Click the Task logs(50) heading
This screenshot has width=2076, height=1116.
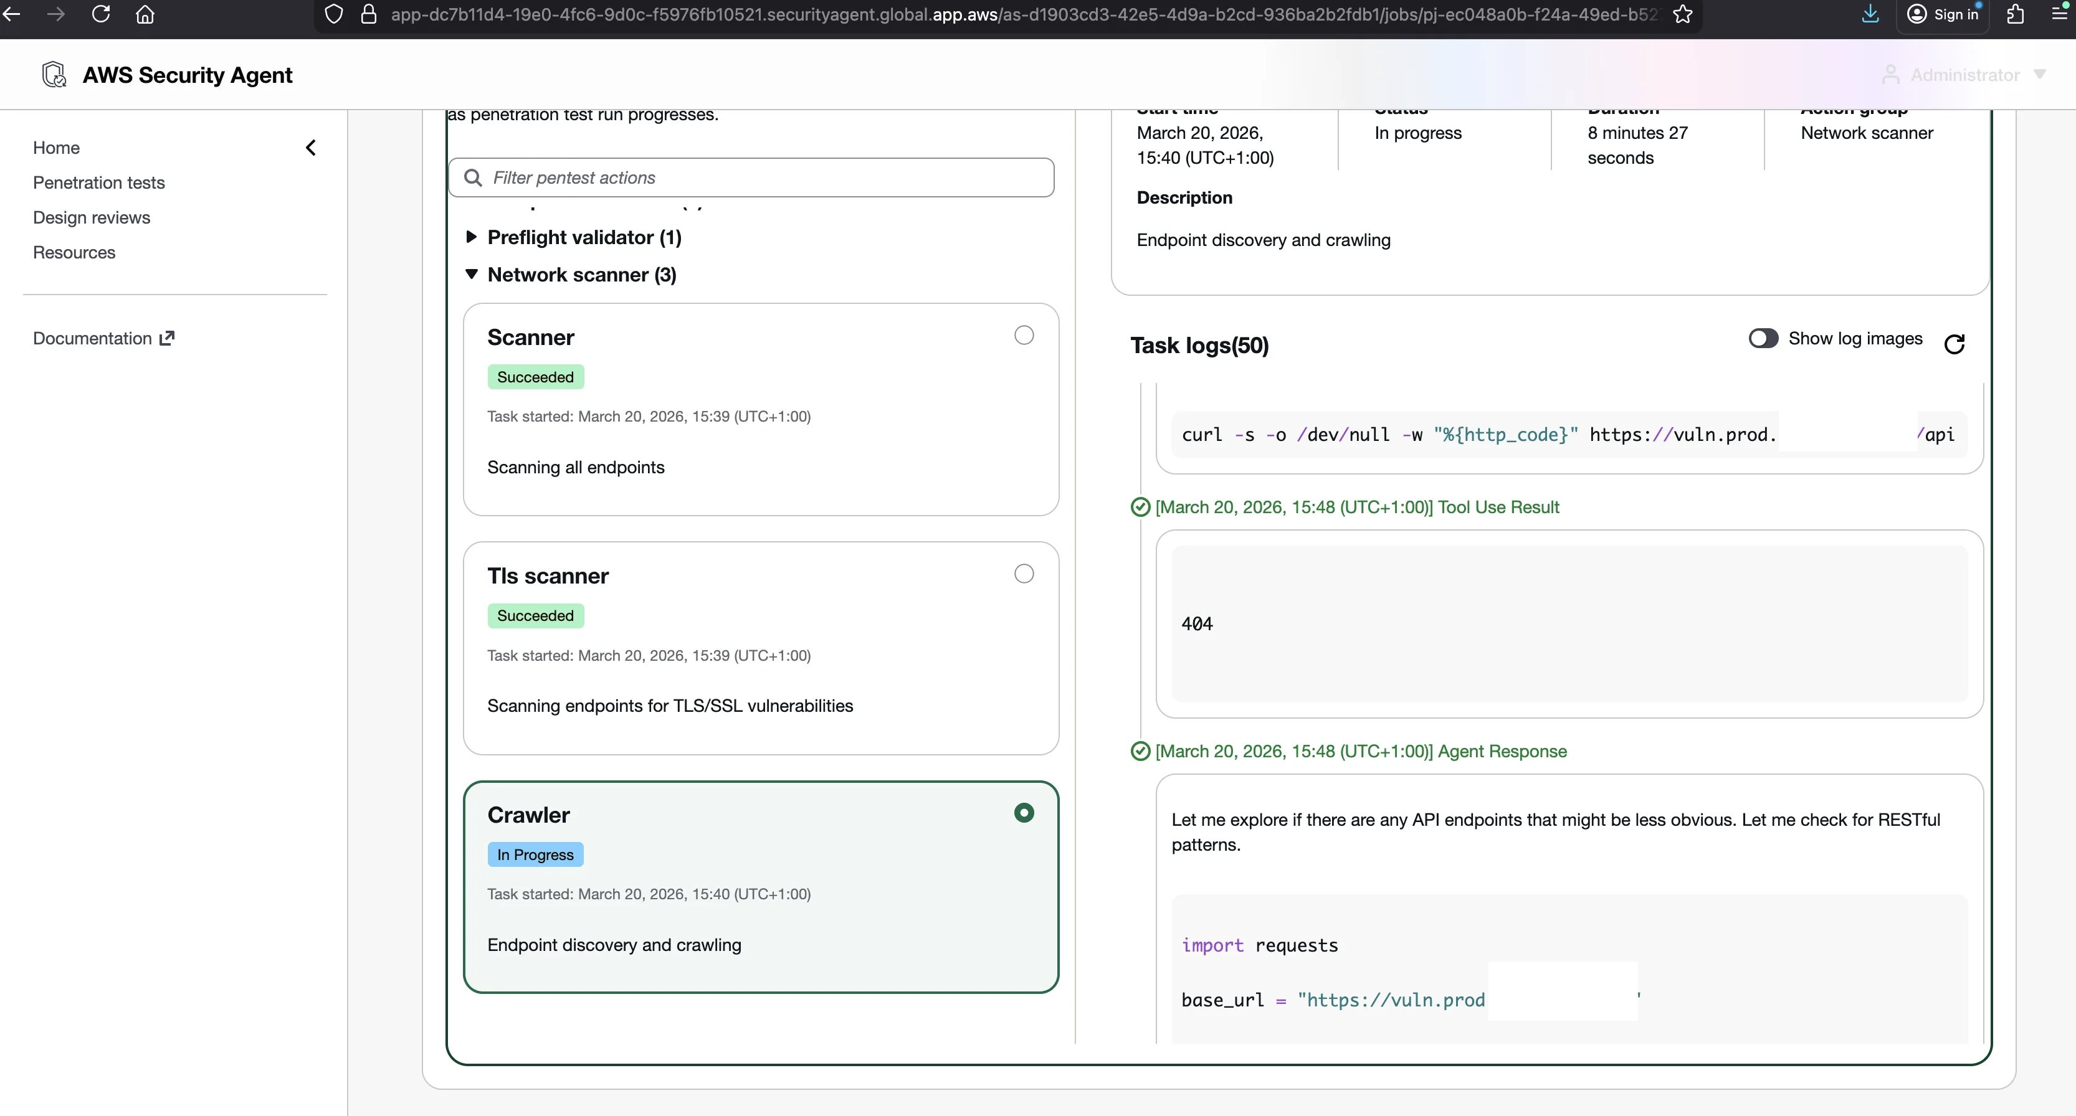[1199, 345]
